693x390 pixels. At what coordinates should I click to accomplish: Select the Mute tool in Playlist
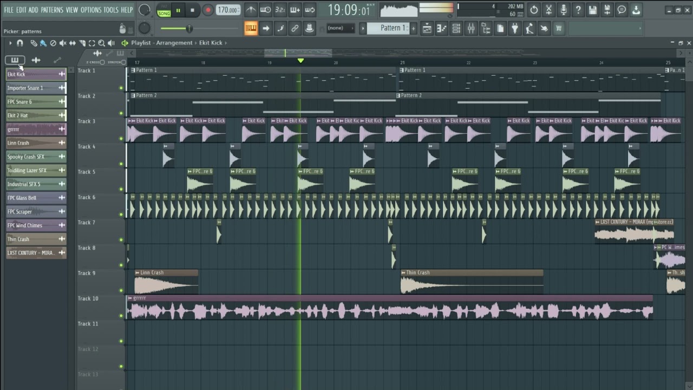pyautogui.click(x=62, y=43)
